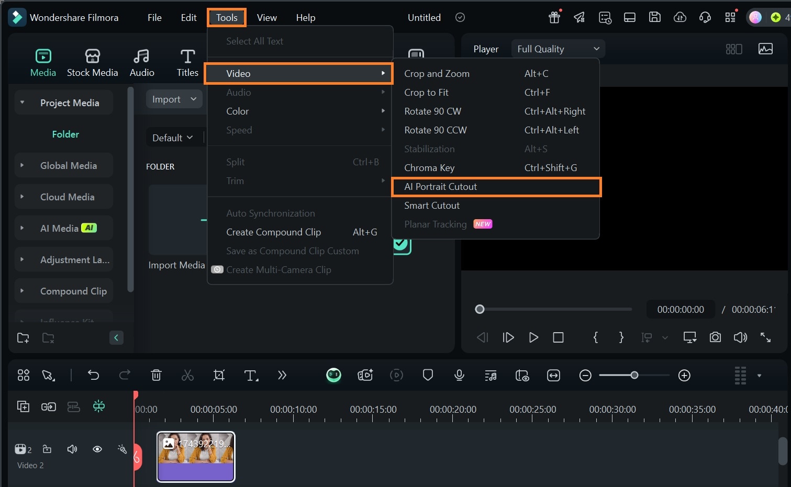Click the paper plane share icon
This screenshot has width=791, height=487.
pyautogui.click(x=580, y=17)
